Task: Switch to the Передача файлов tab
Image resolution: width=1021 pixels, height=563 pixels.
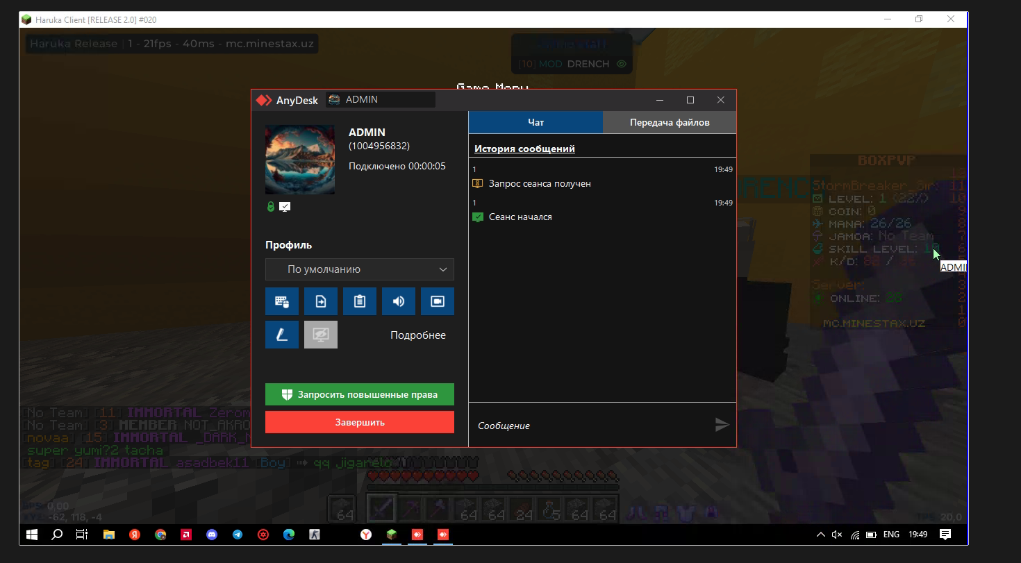Action: tap(668, 122)
